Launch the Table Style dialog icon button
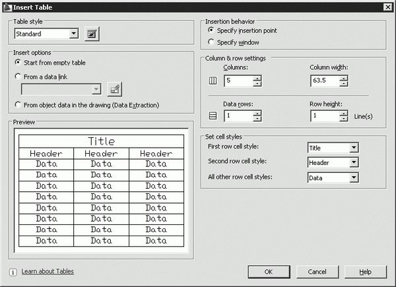The image size is (396, 287). pyautogui.click(x=92, y=34)
